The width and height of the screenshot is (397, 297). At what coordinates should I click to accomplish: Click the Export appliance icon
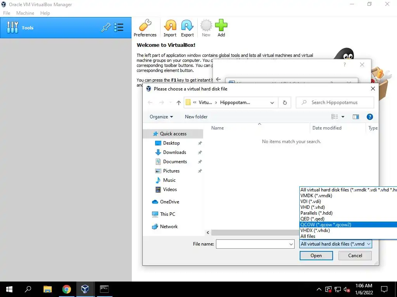[x=187, y=28]
